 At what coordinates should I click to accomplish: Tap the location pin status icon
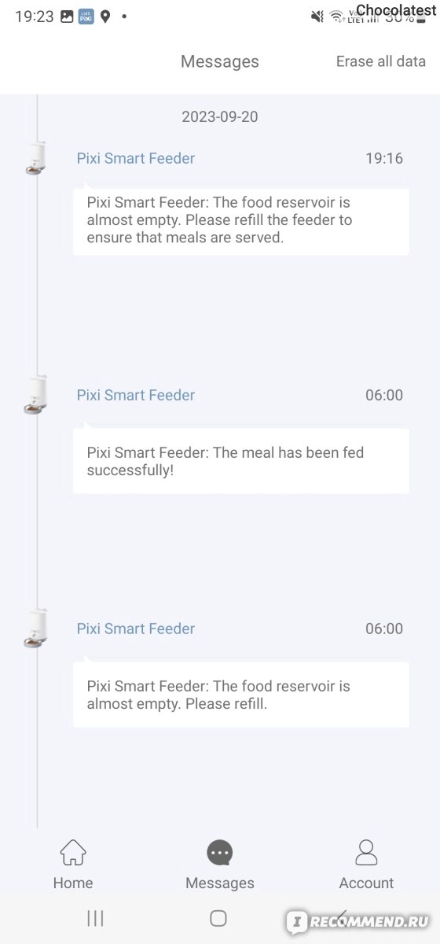pos(105,17)
